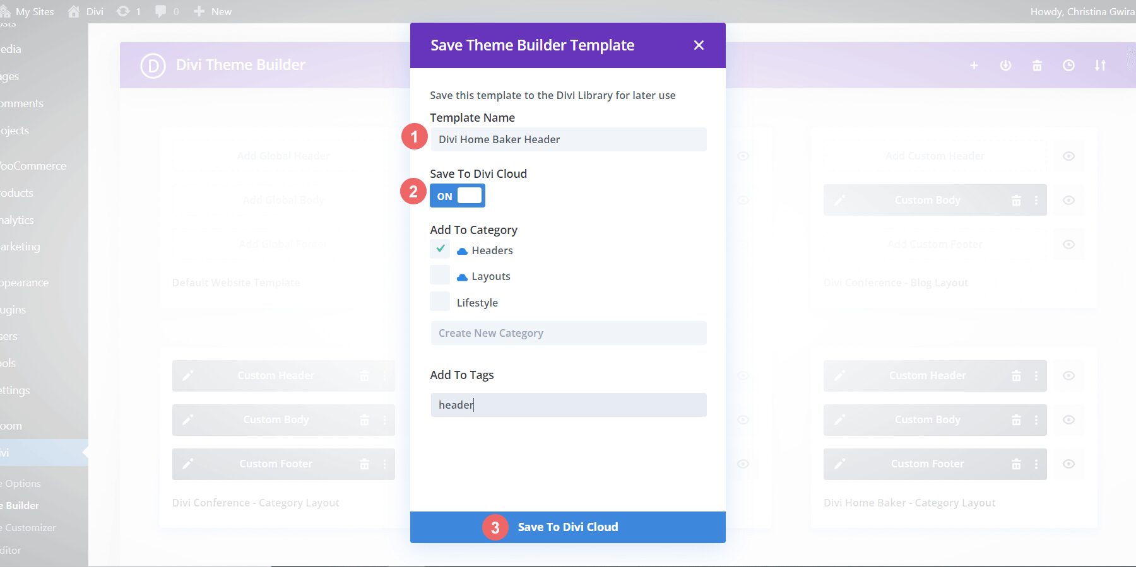Open Theme Customizer submenu item in sidebar
The image size is (1136, 567).
28,527
